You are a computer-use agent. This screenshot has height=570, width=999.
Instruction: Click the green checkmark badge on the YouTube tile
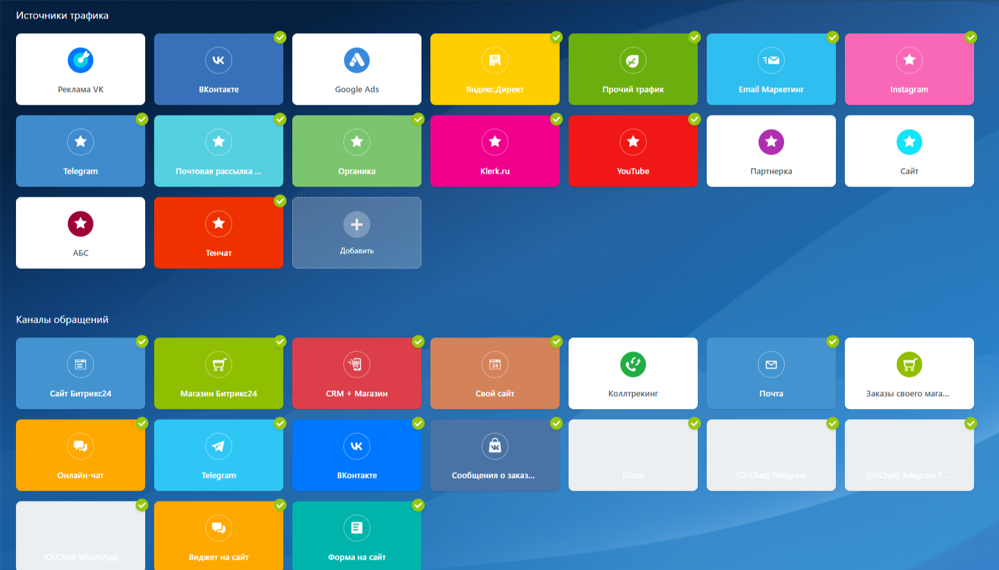(695, 119)
